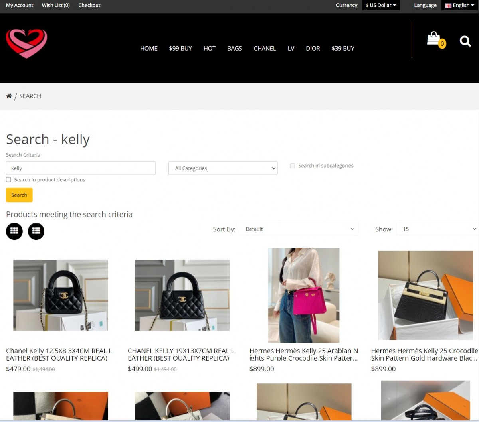Open Checkout link in top bar
The width and height of the screenshot is (479, 422).
[x=89, y=5]
